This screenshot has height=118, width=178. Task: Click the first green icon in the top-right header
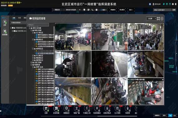click(x=164, y=4)
